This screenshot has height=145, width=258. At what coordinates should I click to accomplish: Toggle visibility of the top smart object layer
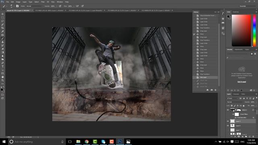pos(228,110)
